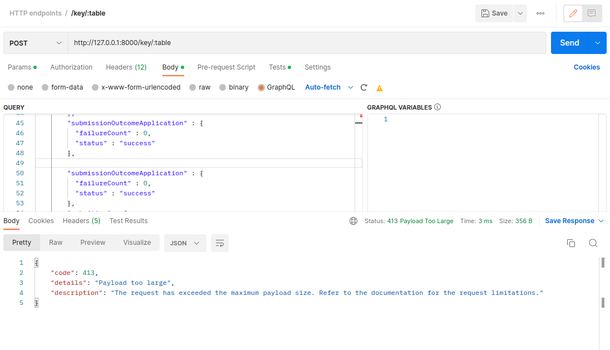Open the Test Results tab
Image resolution: width=610 pixels, height=350 pixels.
[129, 221]
